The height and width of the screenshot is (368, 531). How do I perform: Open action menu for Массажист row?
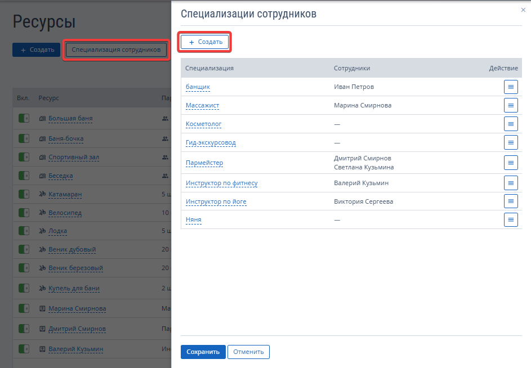point(511,105)
